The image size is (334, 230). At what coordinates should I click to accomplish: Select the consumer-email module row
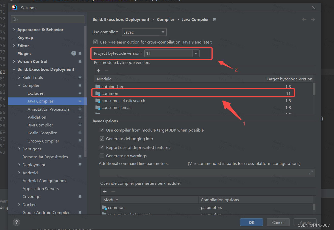point(203,107)
